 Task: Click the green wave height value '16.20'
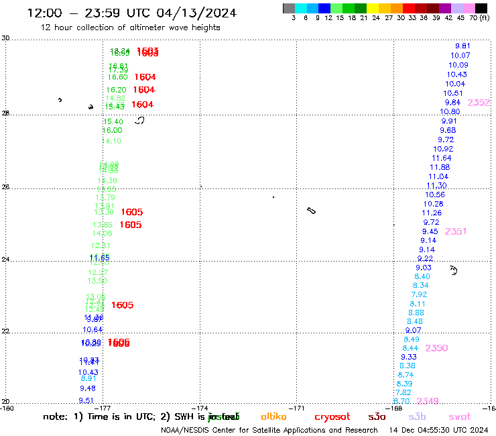tap(116, 90)
